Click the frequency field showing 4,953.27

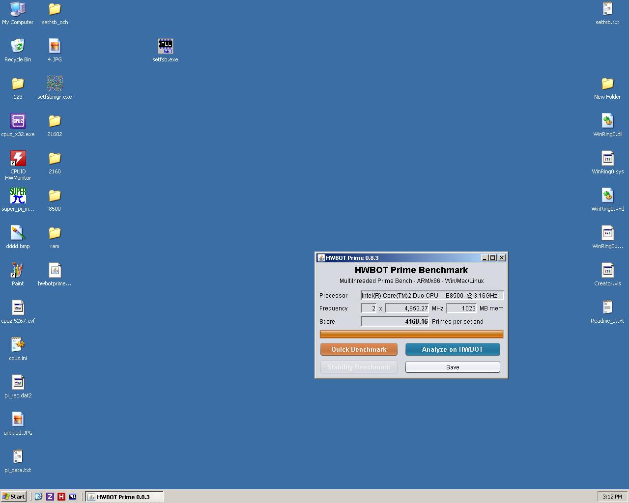[407, 308]
